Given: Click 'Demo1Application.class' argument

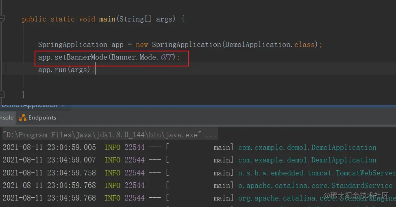Looking at the screenshot, I should pos(270,45).
